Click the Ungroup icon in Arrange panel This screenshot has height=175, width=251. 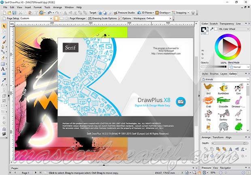click(224, 149)
